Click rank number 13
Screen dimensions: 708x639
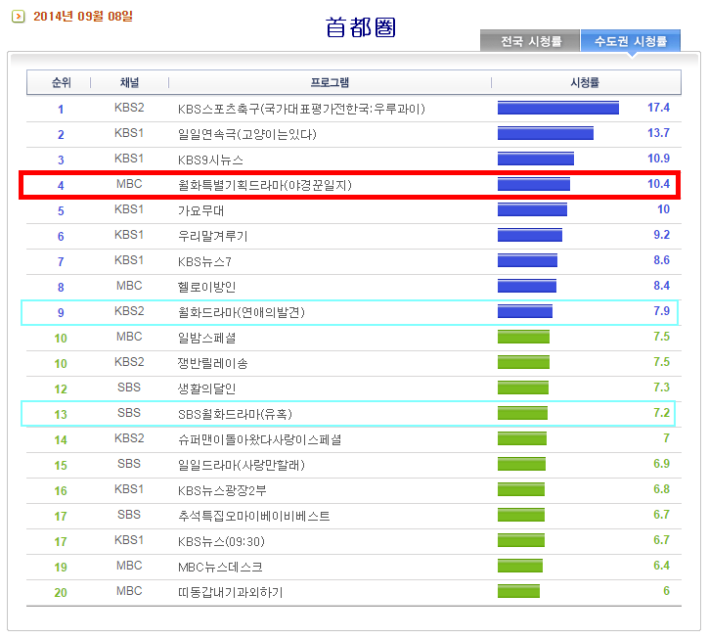click(61, 414)
